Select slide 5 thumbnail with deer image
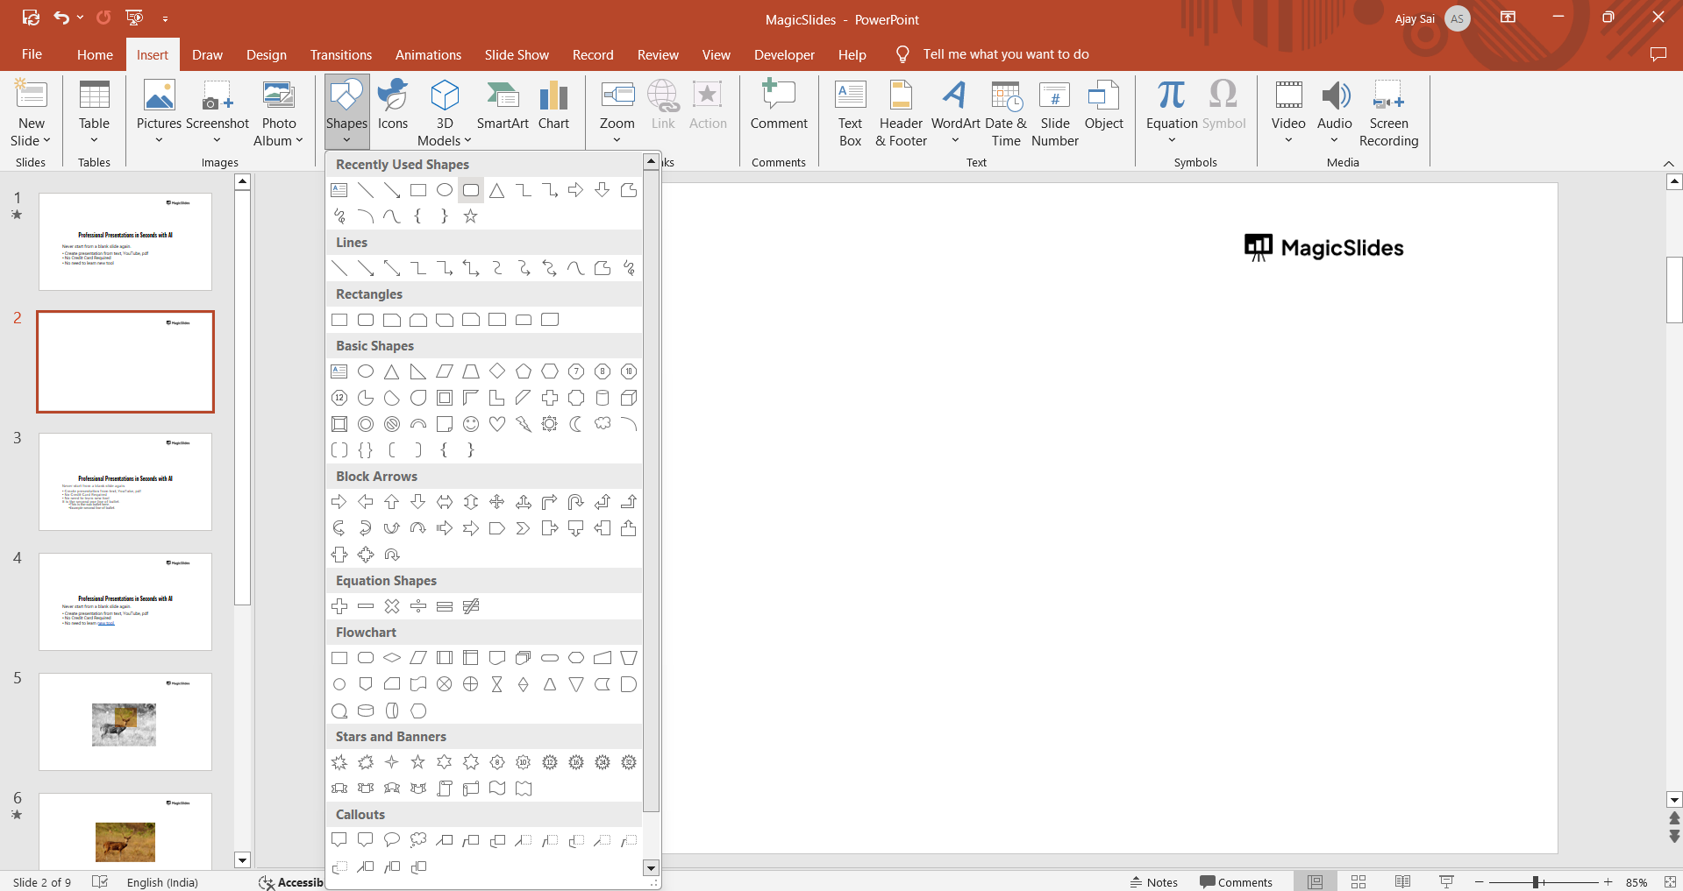 pos(125,722)
